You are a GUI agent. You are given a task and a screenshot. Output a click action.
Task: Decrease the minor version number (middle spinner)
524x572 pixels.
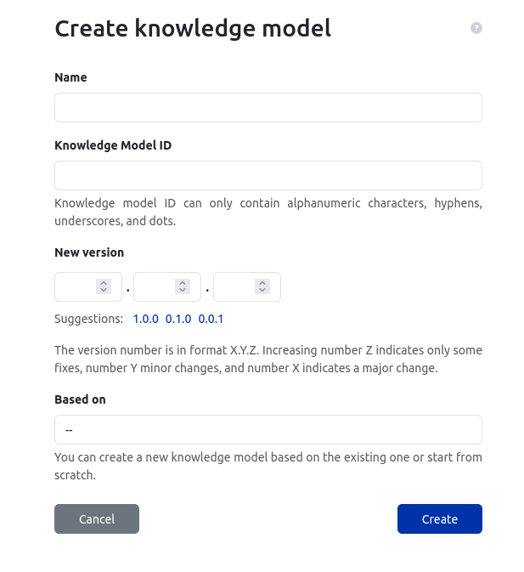tap(183, 291)
